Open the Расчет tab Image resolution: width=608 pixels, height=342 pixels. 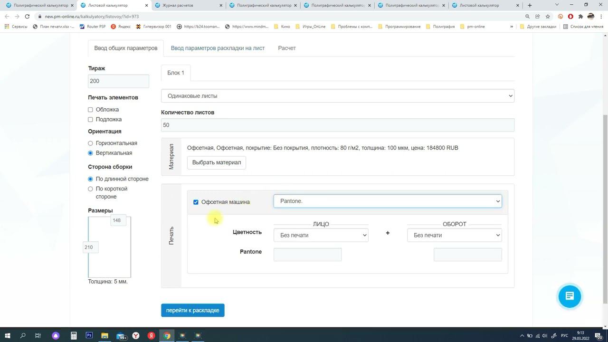coord(287,48)
